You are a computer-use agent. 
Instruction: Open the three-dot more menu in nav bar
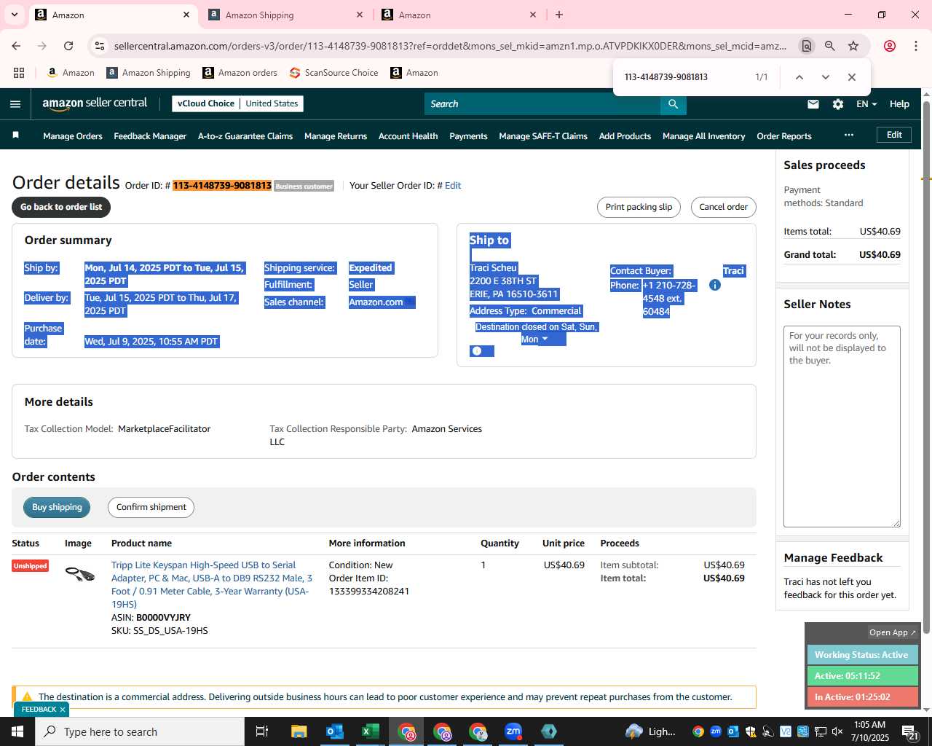coord(848,135)
